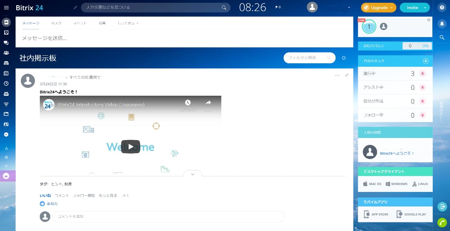
Task: Click the Bitrix24へようこそ！ popular post link
Action: pos(397,153)
